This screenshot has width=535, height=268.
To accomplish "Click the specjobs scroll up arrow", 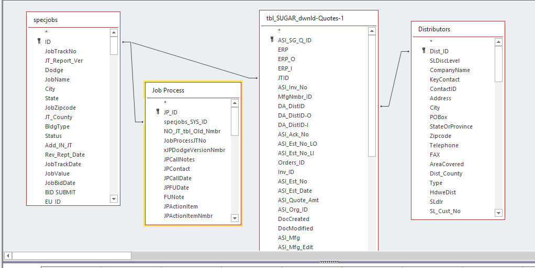I will (114, 33).
